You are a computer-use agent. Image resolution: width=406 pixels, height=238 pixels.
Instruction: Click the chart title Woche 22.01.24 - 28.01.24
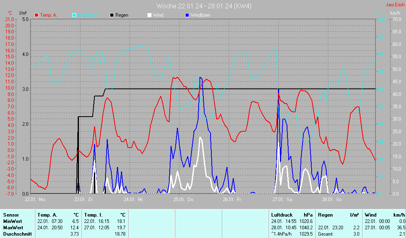203,6
